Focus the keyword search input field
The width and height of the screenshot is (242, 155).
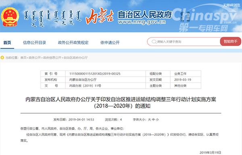184,41
